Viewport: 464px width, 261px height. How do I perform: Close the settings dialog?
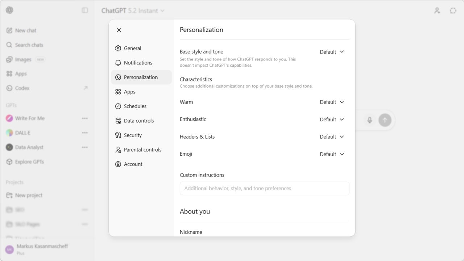pos(119,30)
